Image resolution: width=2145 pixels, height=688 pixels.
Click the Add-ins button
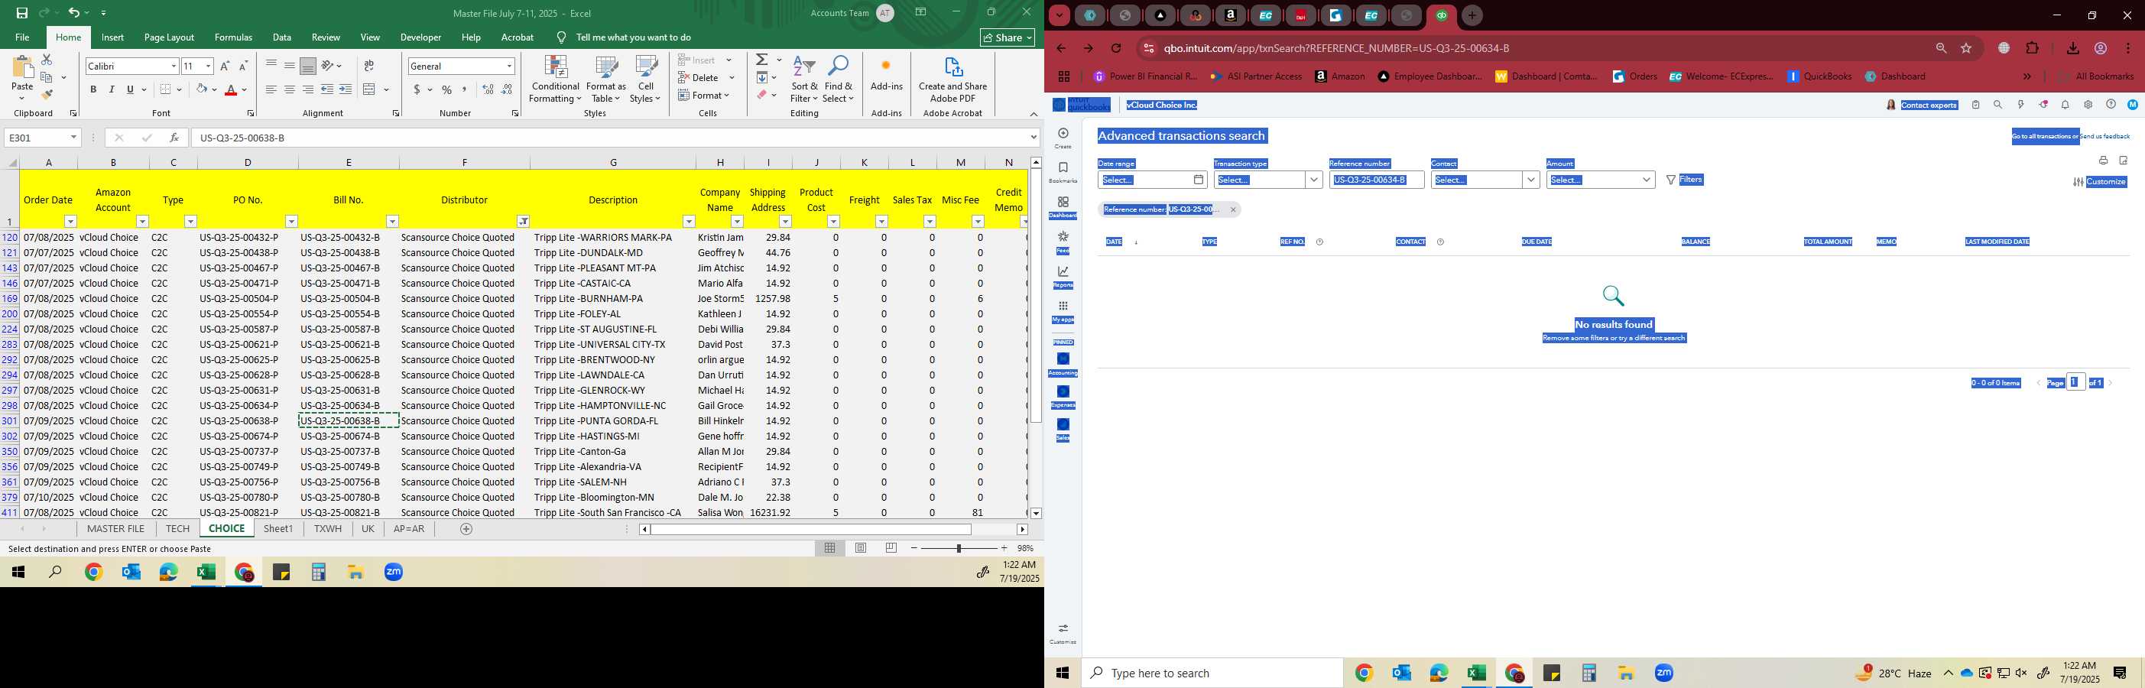[886, 73]
